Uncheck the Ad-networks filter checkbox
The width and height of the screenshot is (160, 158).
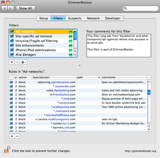point(12,31)
